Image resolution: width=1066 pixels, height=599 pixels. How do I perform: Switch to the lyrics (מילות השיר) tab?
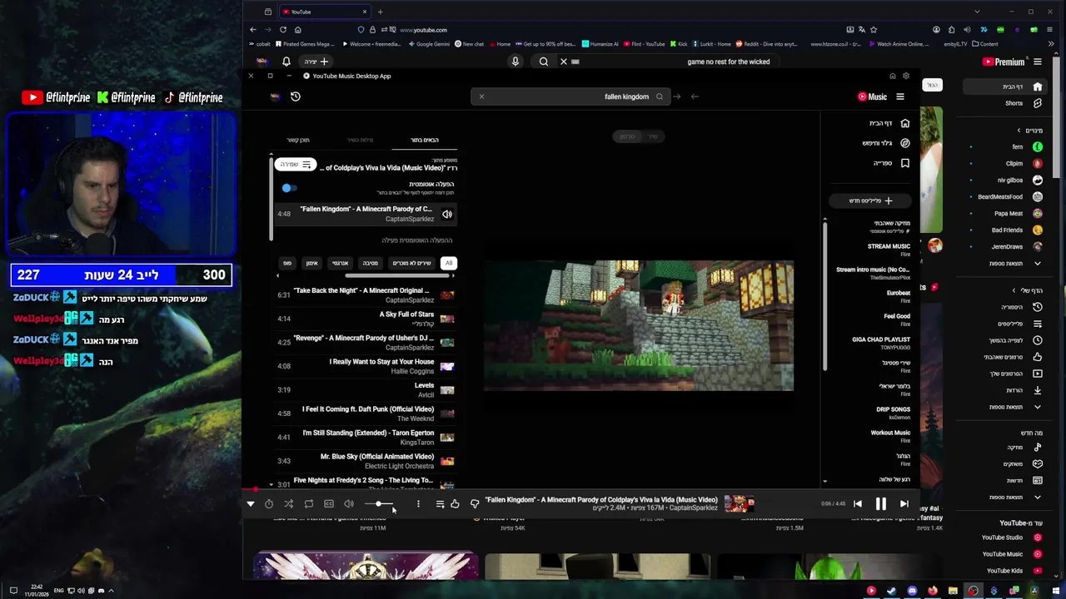pyautogui.click(x=361, y=140)
